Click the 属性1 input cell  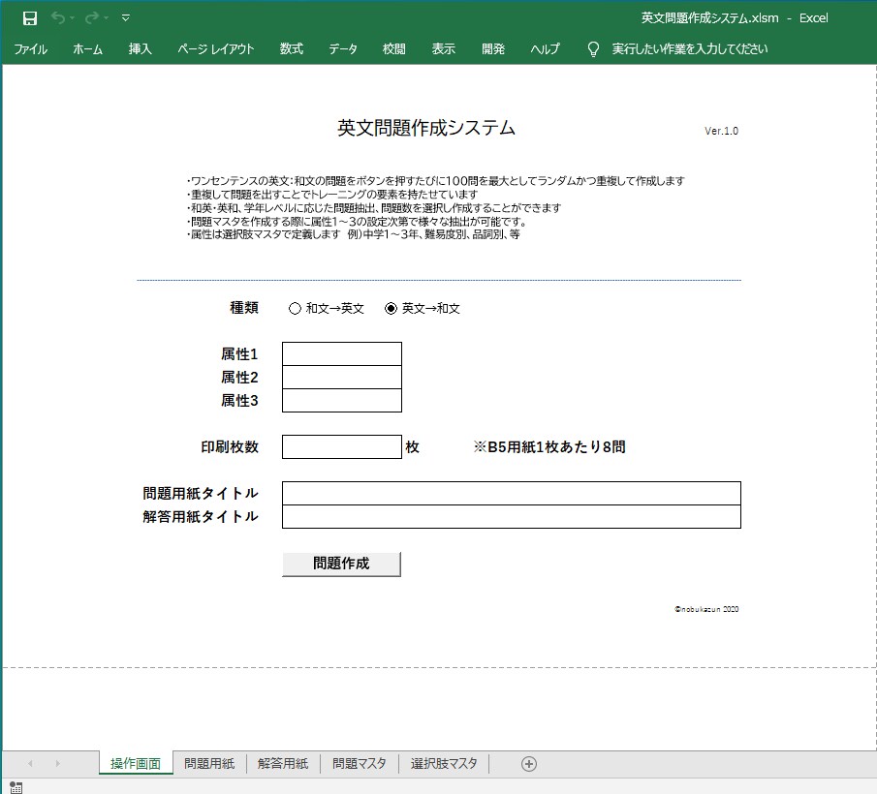pos(342,353)
